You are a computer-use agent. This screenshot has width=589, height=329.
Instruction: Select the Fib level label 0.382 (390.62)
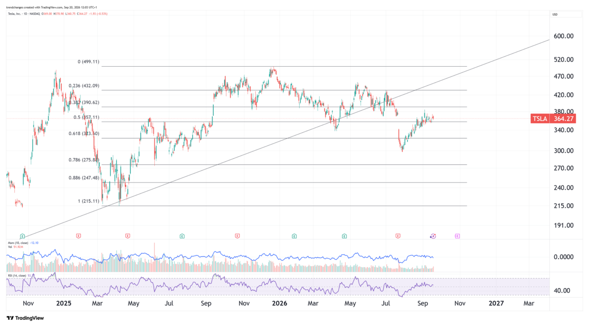pos(84,102)
